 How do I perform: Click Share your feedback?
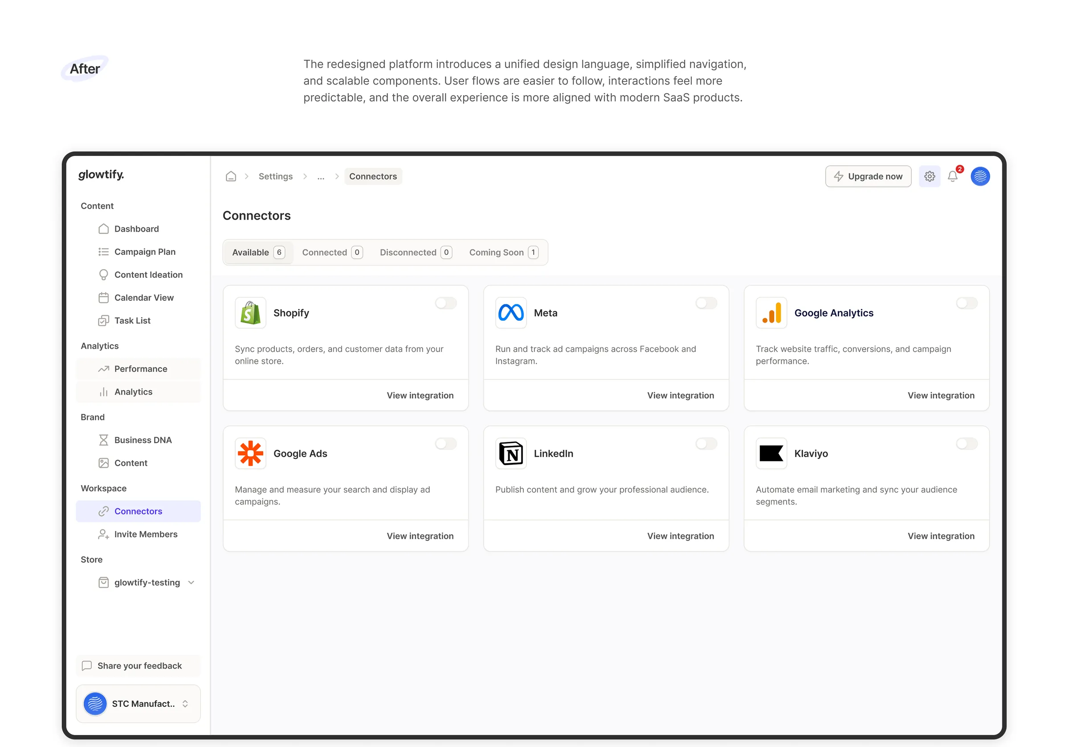(138, 666)
